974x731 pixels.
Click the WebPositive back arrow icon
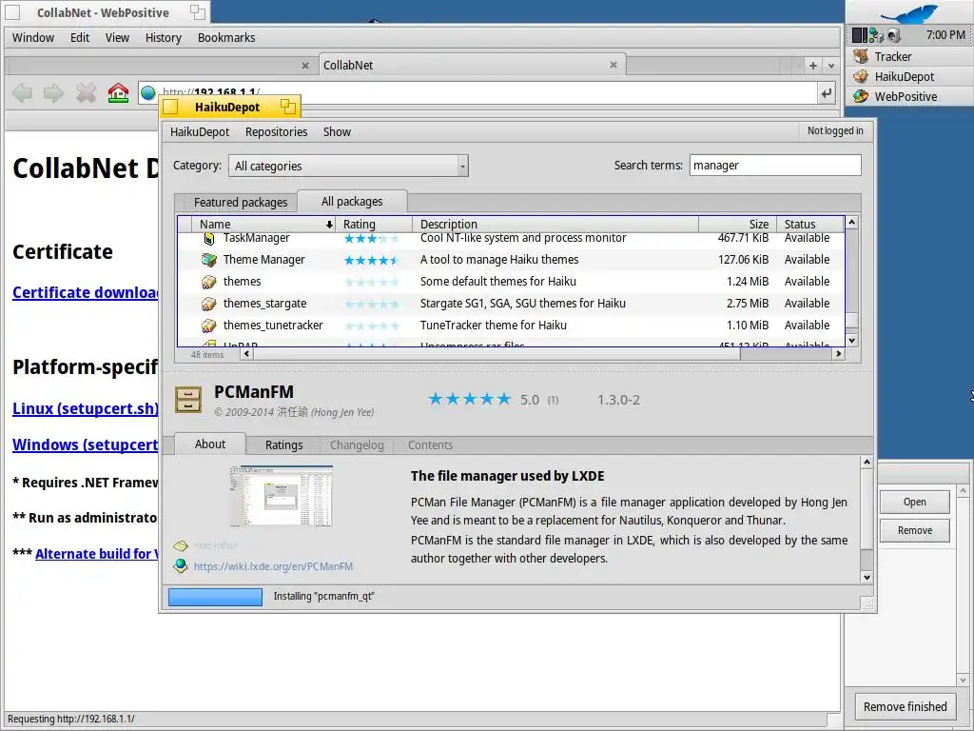[23, 93]
